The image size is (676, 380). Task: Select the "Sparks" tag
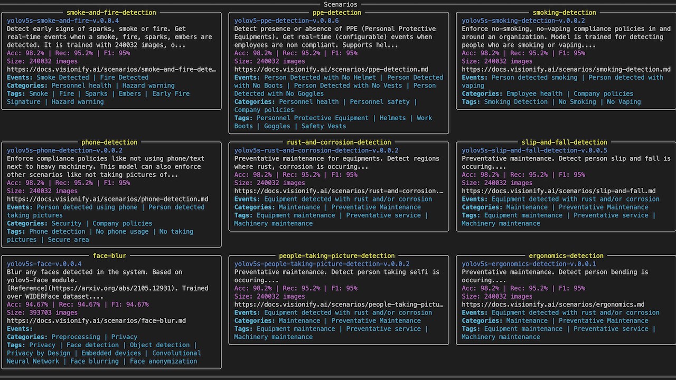point(96,93)
